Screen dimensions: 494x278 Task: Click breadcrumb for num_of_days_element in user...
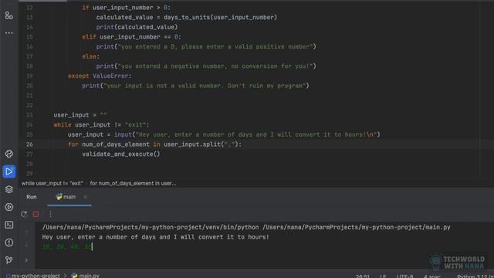pyautogui.click(x=133, y=184)
